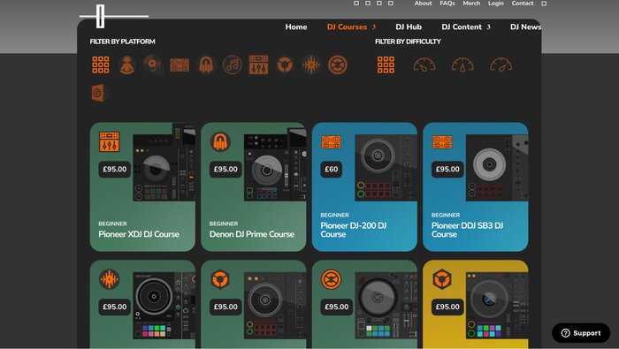The width and height of the screenshot is (619, 349).
Task: Click BEGINNER label on Pioneer DJ-200 card
Action: pos(335,216)
